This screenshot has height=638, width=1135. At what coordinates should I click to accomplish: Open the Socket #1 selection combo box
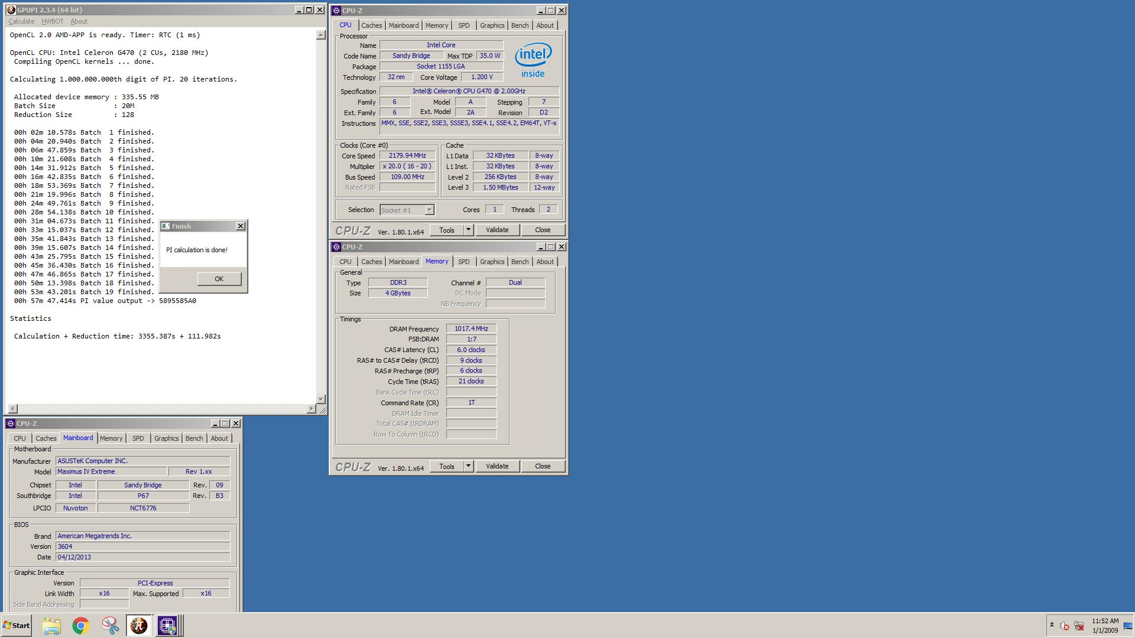407,210
